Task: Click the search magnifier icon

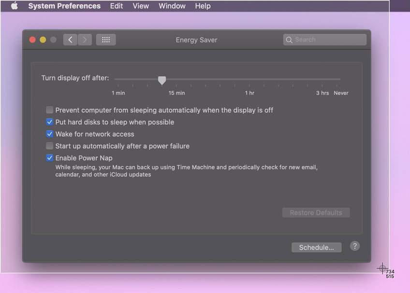Action: tap(289, 40)
